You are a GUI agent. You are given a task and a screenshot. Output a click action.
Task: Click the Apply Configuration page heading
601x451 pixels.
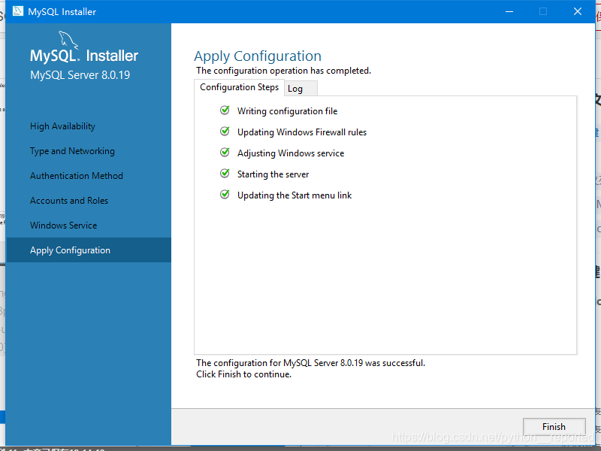tap(258, 56)
